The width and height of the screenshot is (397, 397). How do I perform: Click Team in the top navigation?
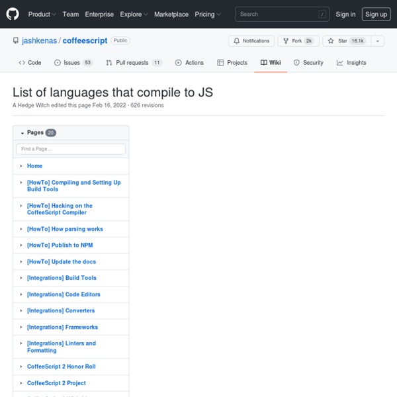coord(71,14)
